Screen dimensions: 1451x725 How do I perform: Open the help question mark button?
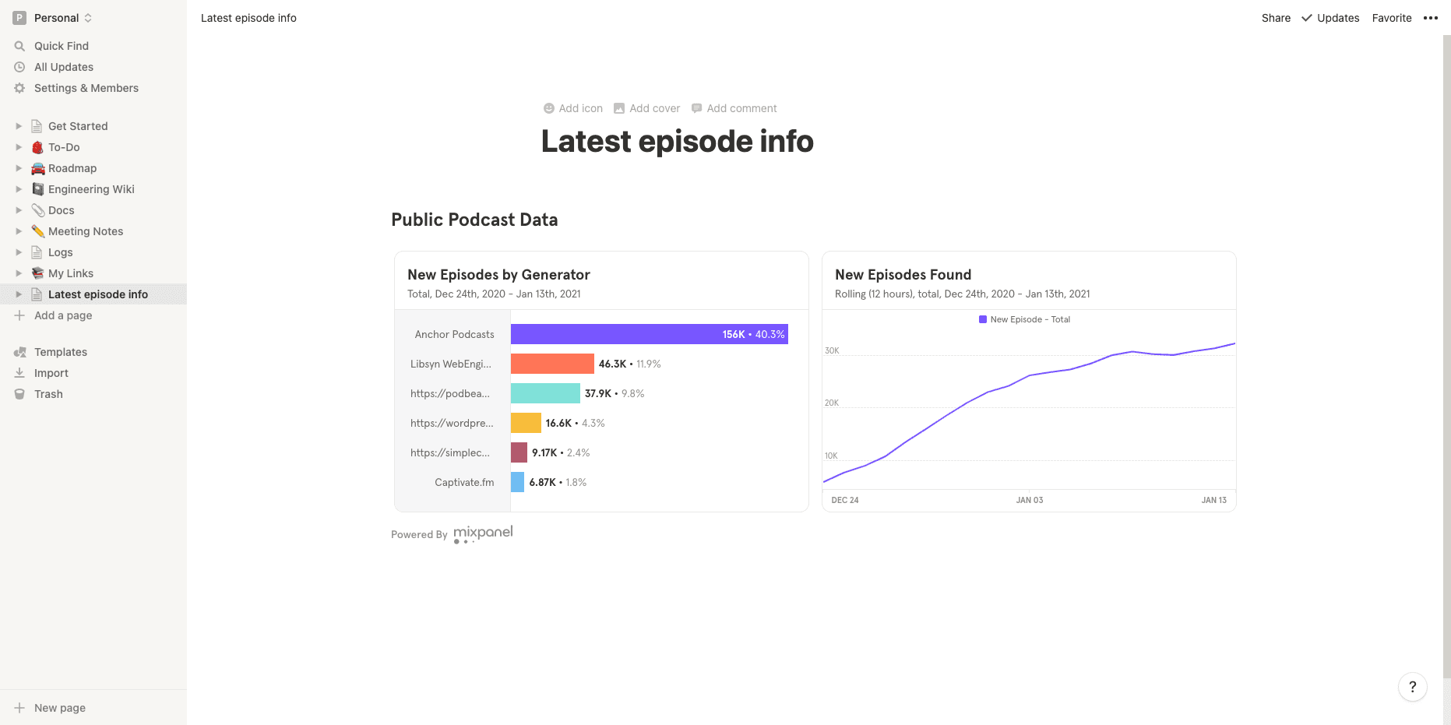[x=1412, y=687]
